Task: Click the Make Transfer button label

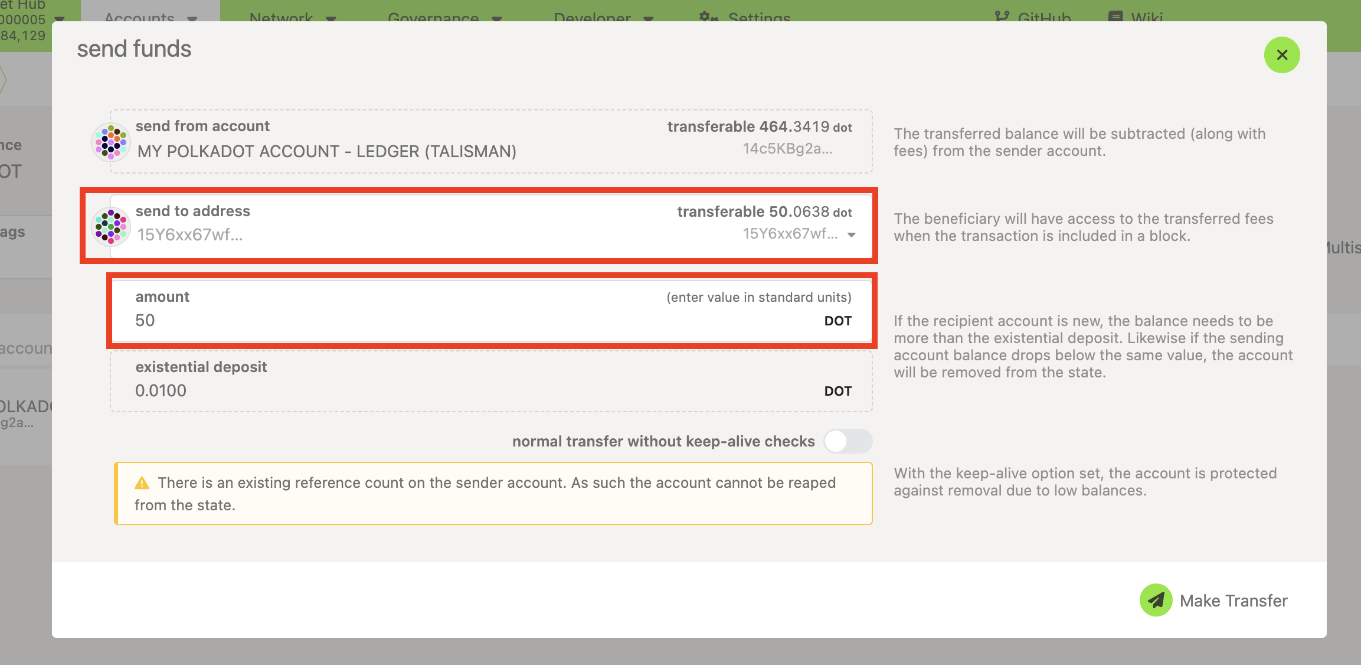Action: pos(1233,601)
